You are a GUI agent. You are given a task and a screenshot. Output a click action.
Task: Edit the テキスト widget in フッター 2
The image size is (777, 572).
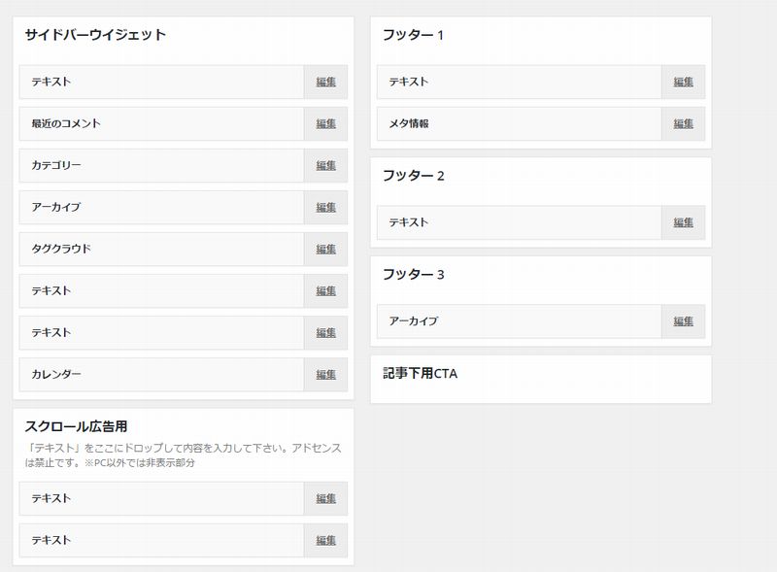coord(683,222)
